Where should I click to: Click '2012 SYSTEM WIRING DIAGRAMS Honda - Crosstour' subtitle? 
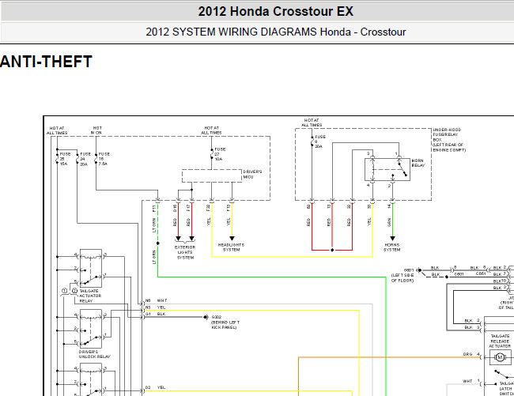coord(276,32)
